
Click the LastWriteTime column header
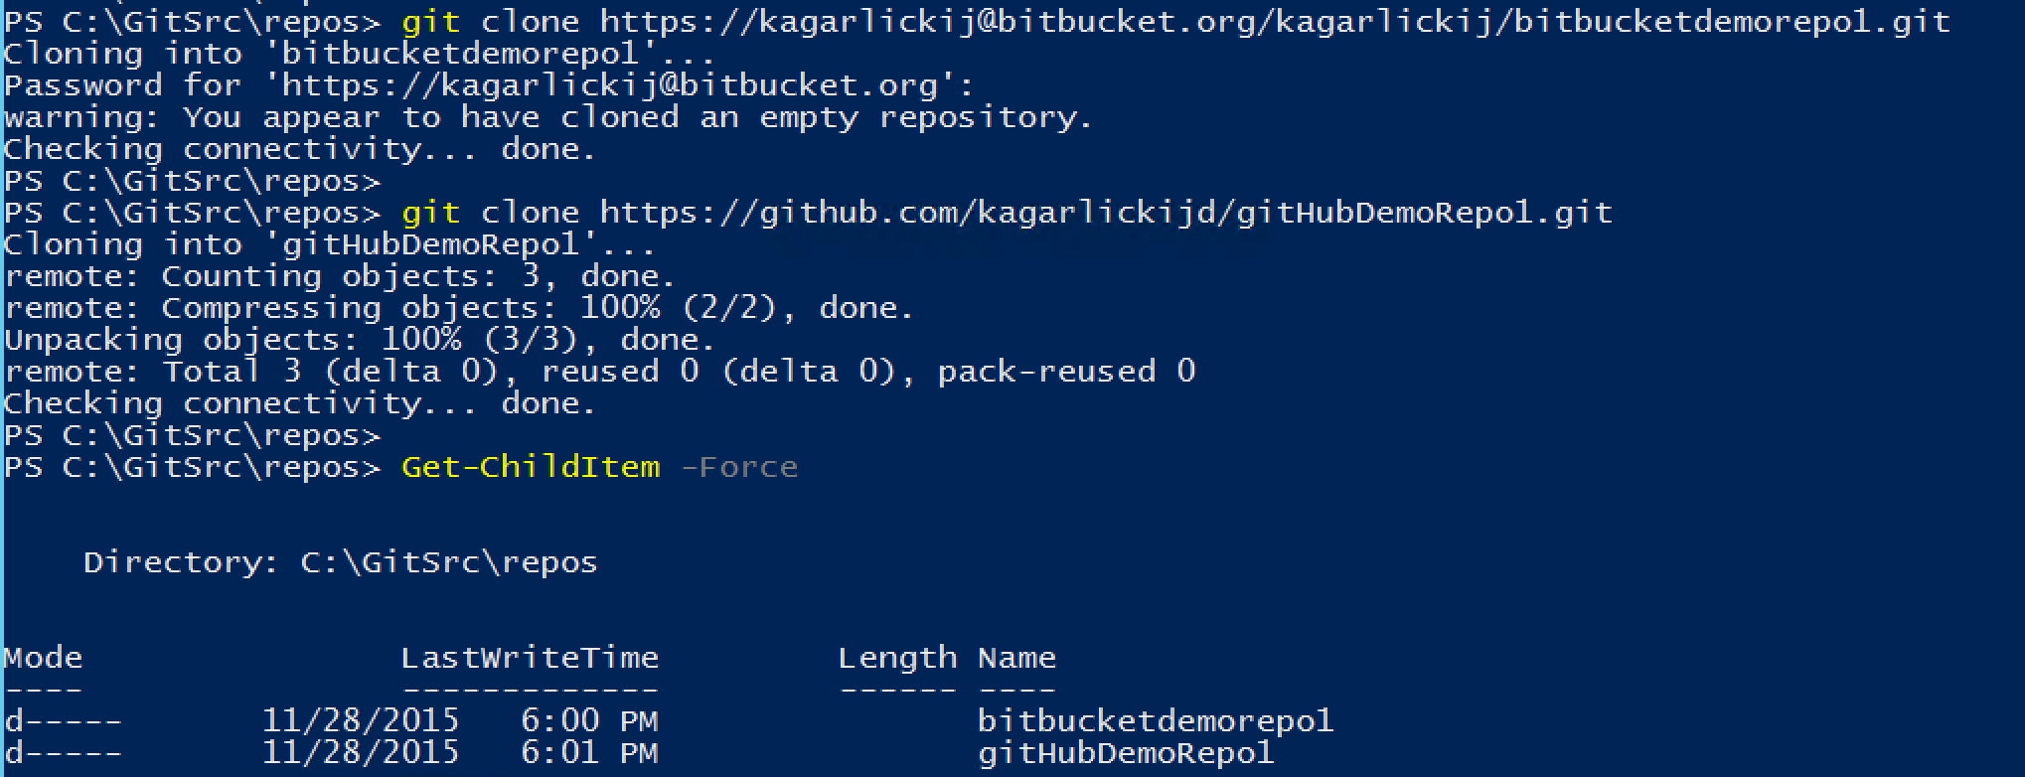(x=530, y=658)
